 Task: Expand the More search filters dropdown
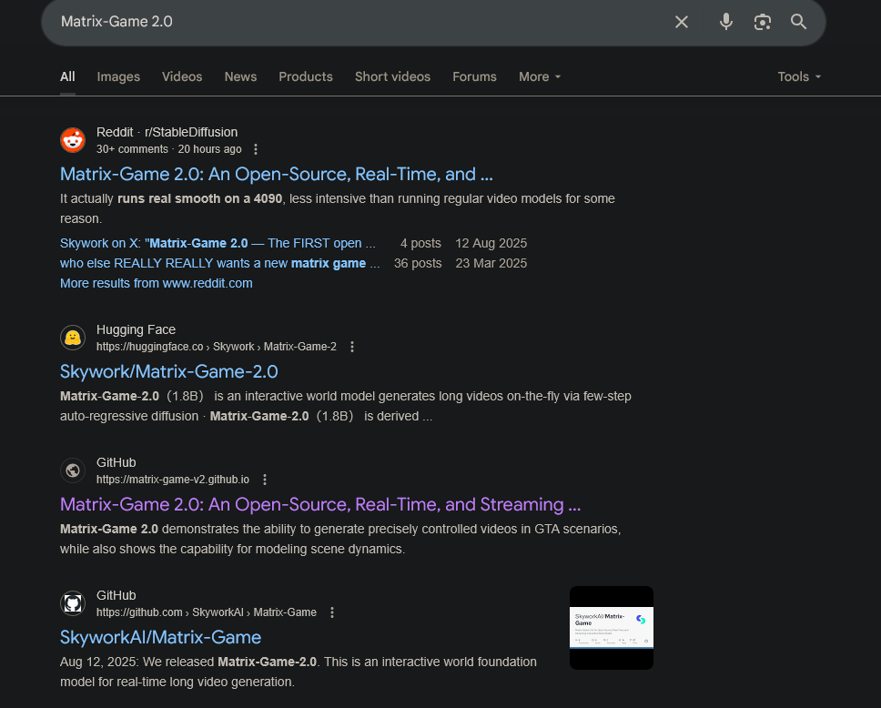tap(540, 76)
